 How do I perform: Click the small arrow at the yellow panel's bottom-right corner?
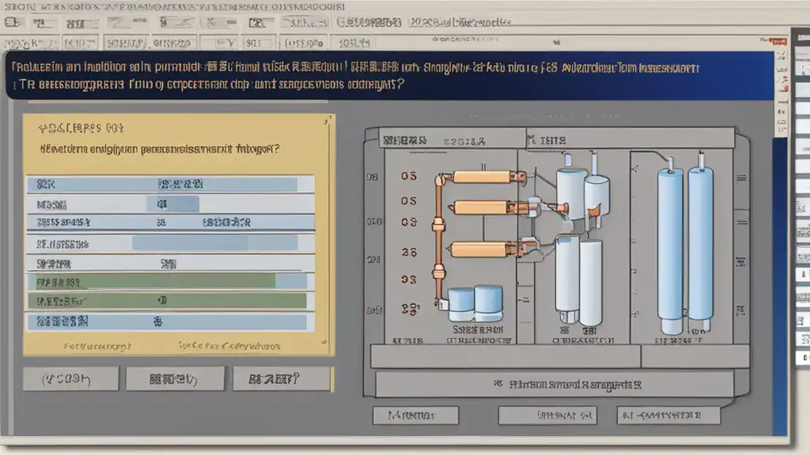point(324,342)
